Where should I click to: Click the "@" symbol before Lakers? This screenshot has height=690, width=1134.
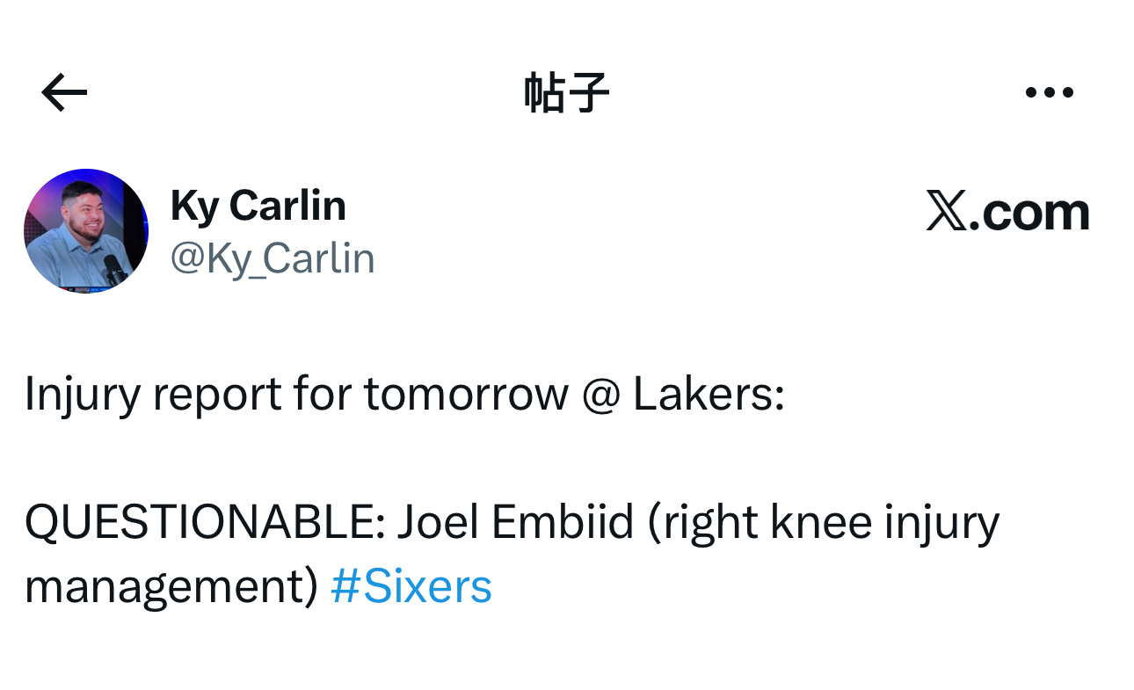click(600, 395)
